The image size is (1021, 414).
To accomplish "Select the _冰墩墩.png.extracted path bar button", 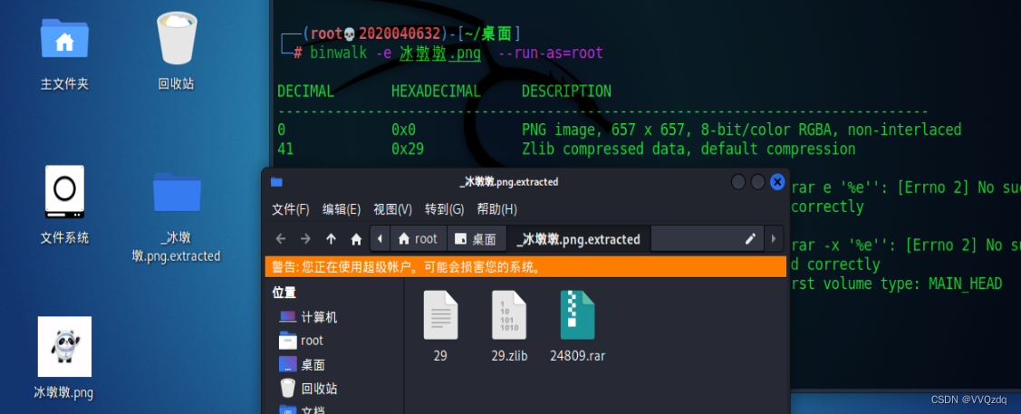I will point(578,239).
